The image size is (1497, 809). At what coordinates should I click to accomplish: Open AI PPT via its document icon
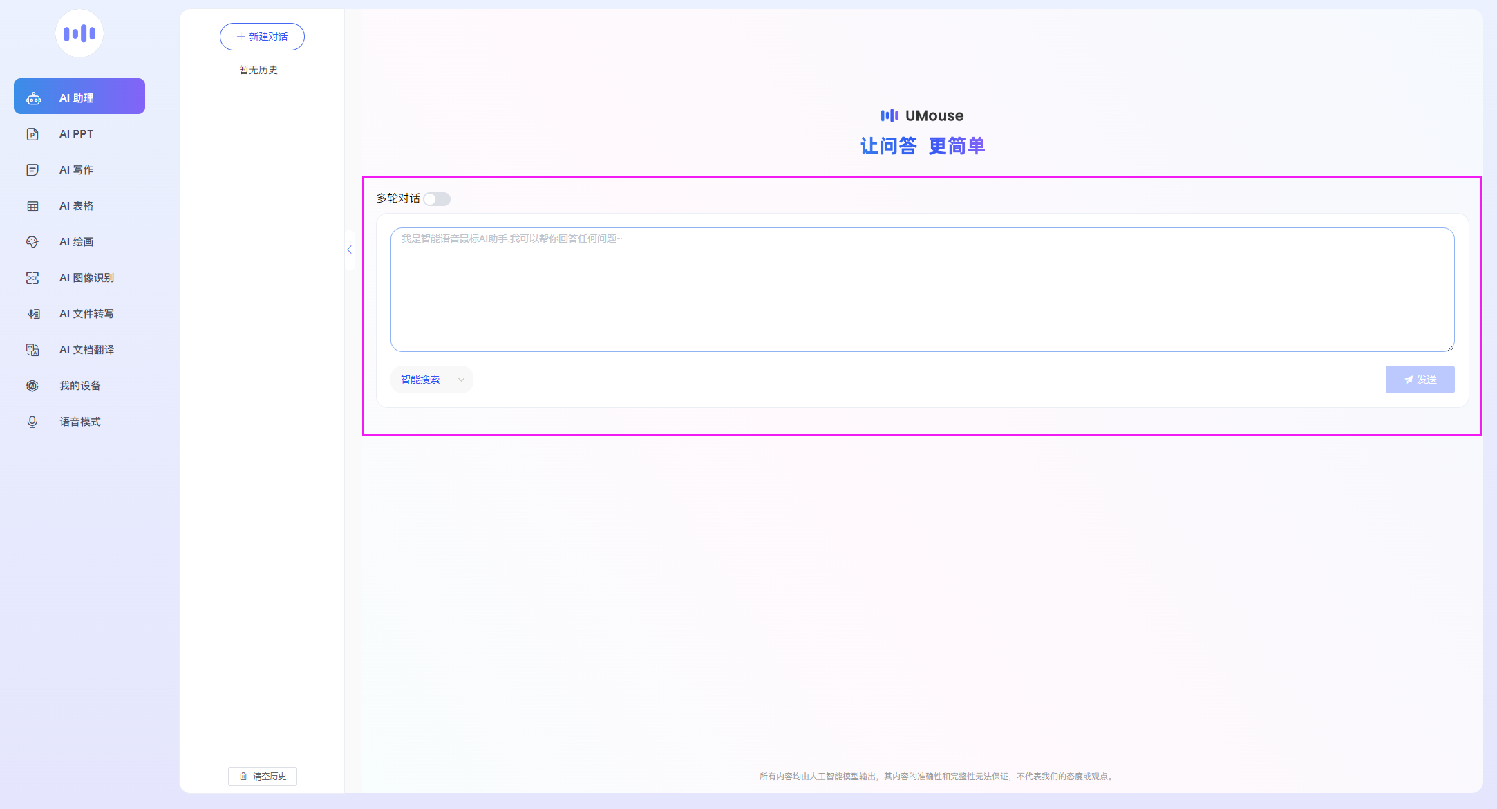tap(32, 134)
